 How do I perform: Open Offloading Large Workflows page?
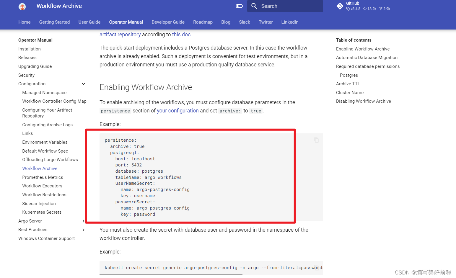50,160
